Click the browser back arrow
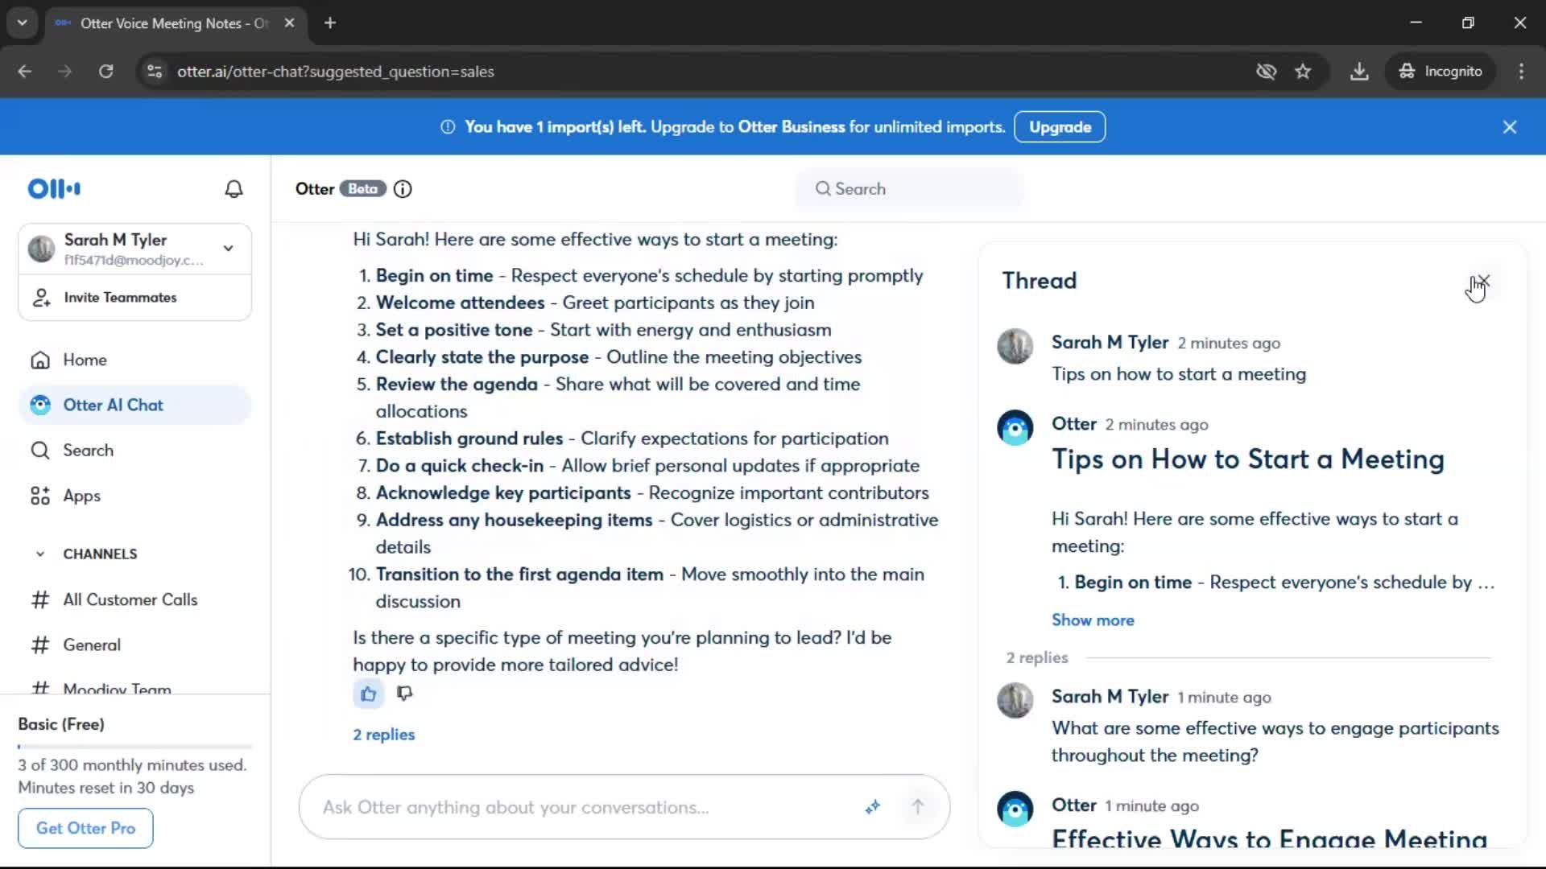The height and width of the screenshot is (869, 1546). point(25,72)
